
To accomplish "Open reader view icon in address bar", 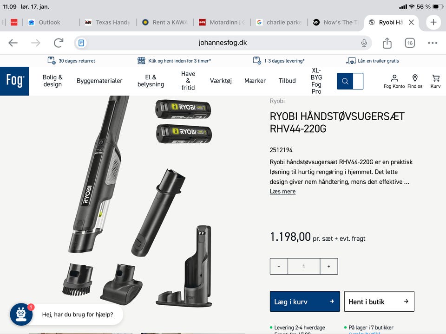I will [81, 43].
